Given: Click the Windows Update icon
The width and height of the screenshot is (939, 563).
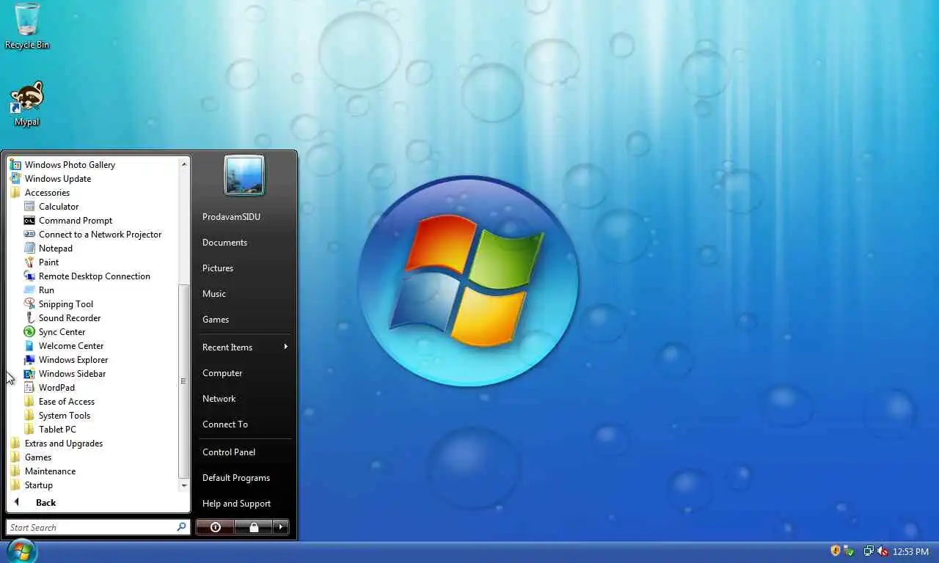Looking at the screenshot, I should 16,179.
